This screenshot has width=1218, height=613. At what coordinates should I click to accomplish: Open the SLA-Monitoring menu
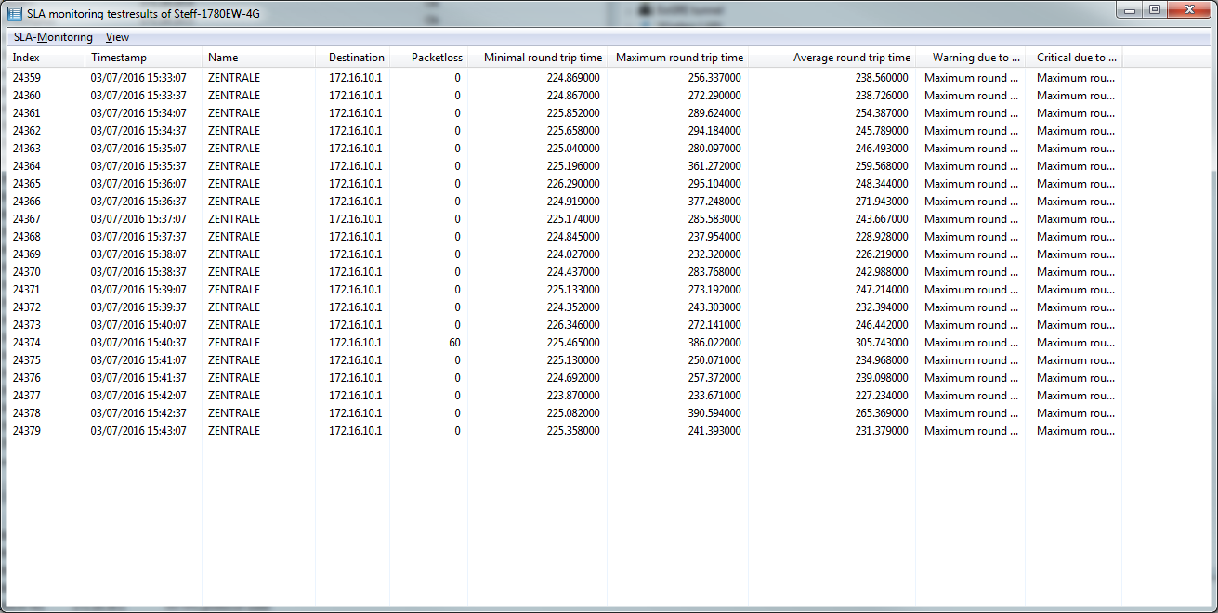53,37
